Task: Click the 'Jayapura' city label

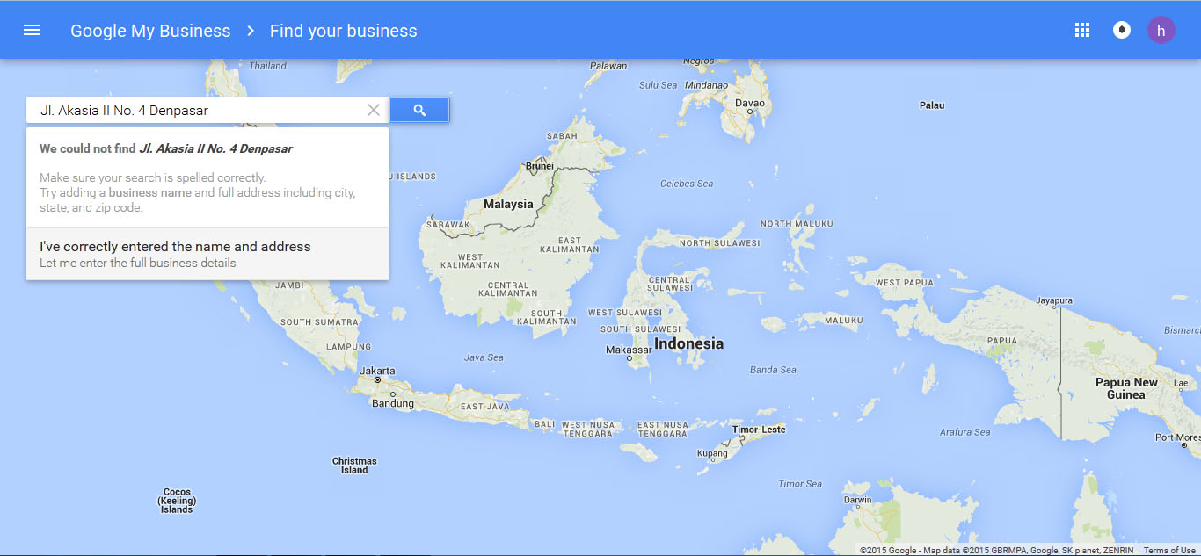Action: coord(1055,300)
